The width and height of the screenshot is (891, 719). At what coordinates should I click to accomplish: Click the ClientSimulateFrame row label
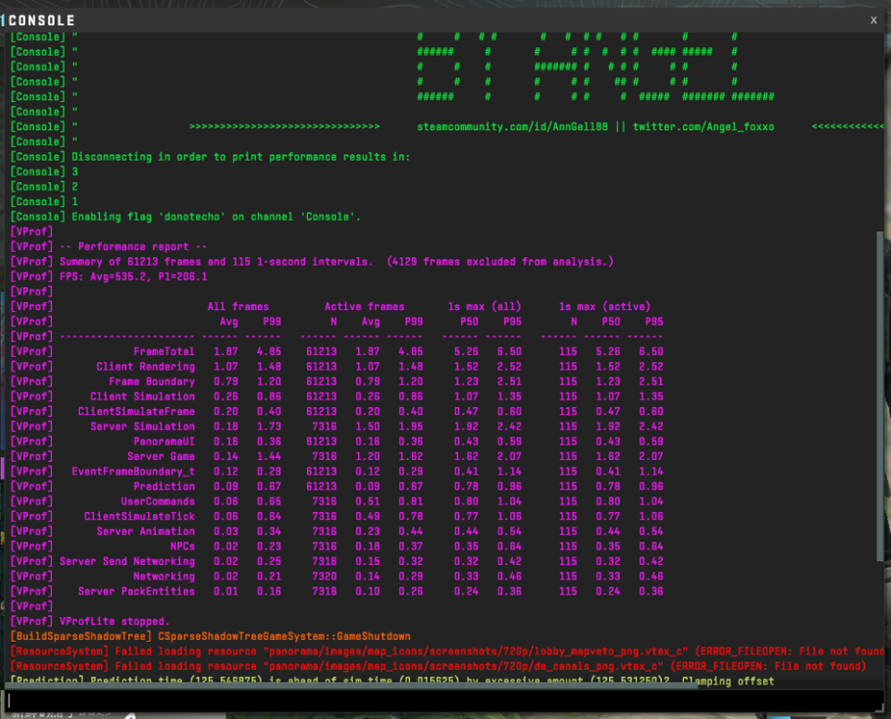(136, 412)
